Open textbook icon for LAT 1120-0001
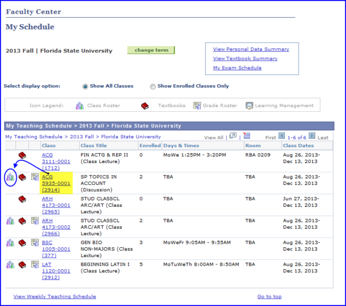This screenshot has width=346, height=306. [x=22, y=265]
